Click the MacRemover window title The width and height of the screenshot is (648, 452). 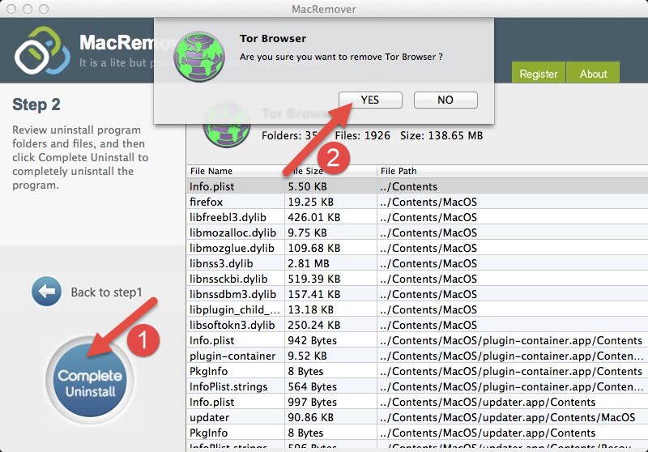[x=323, y=9]
